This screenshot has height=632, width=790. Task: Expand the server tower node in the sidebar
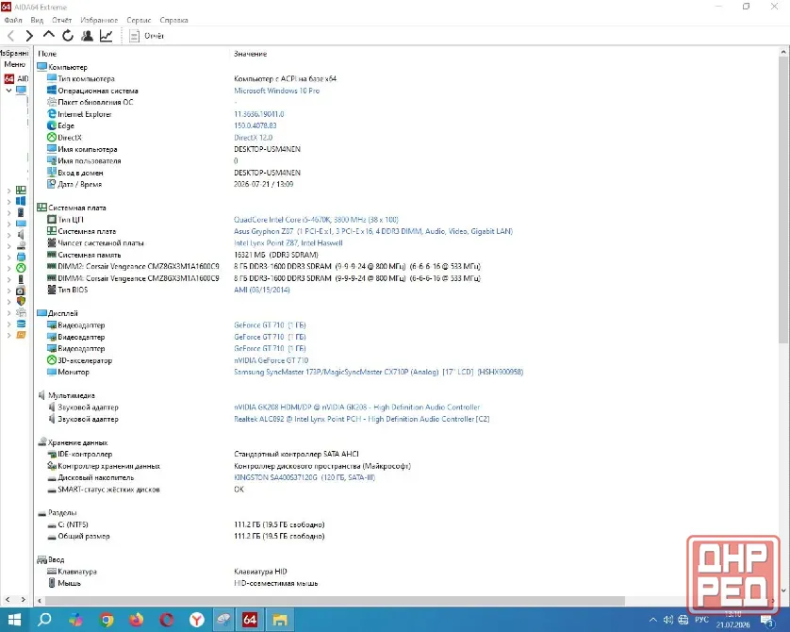click(8, 212)
